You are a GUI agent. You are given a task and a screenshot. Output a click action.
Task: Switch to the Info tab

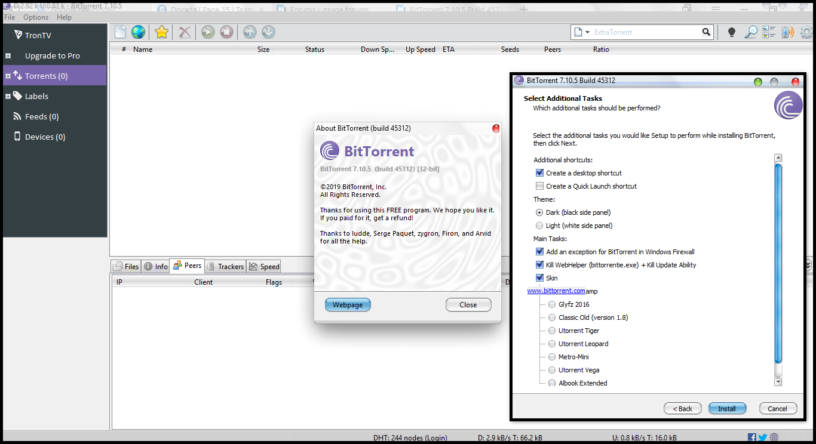click(x=156, y=266)
